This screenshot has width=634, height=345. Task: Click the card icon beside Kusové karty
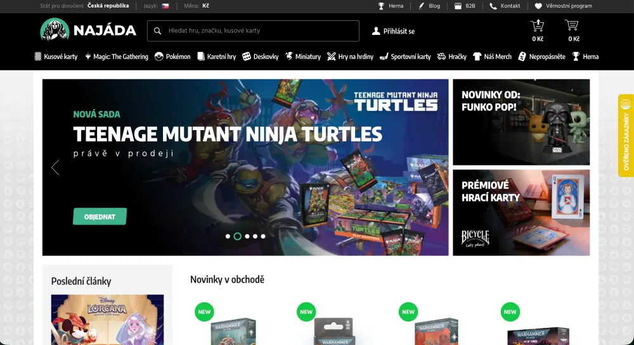coord(37,56)
